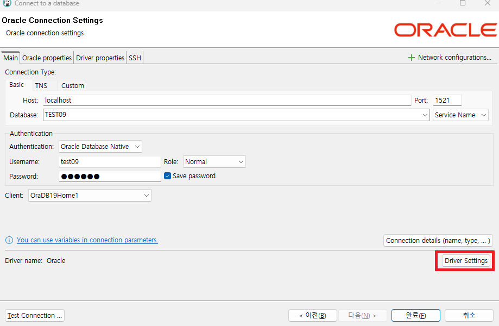
Task: Select the Custom connection type tab
Action: point(73,86)
